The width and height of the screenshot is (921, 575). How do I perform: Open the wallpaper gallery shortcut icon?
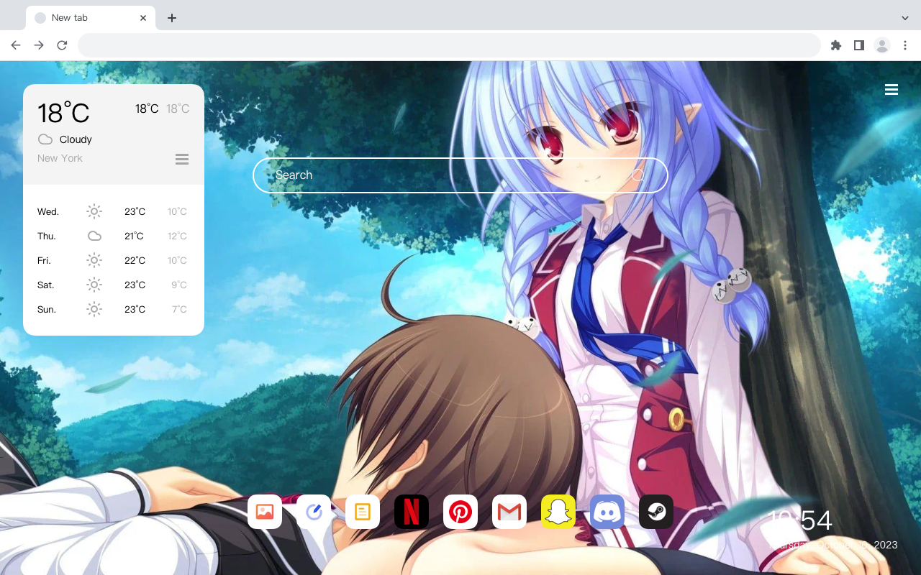click(x=265, y=512)
